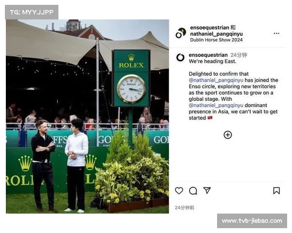The height and width of the screenshot is (233, 292).
Task: Open comments via speech bubble icon
Action: pos(193,191)
